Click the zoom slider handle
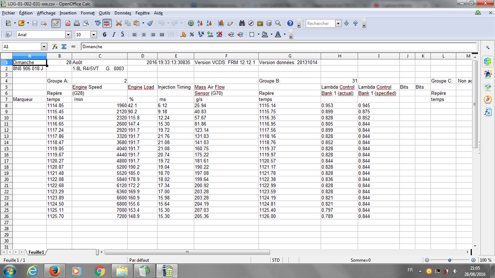 coord(449,260)
